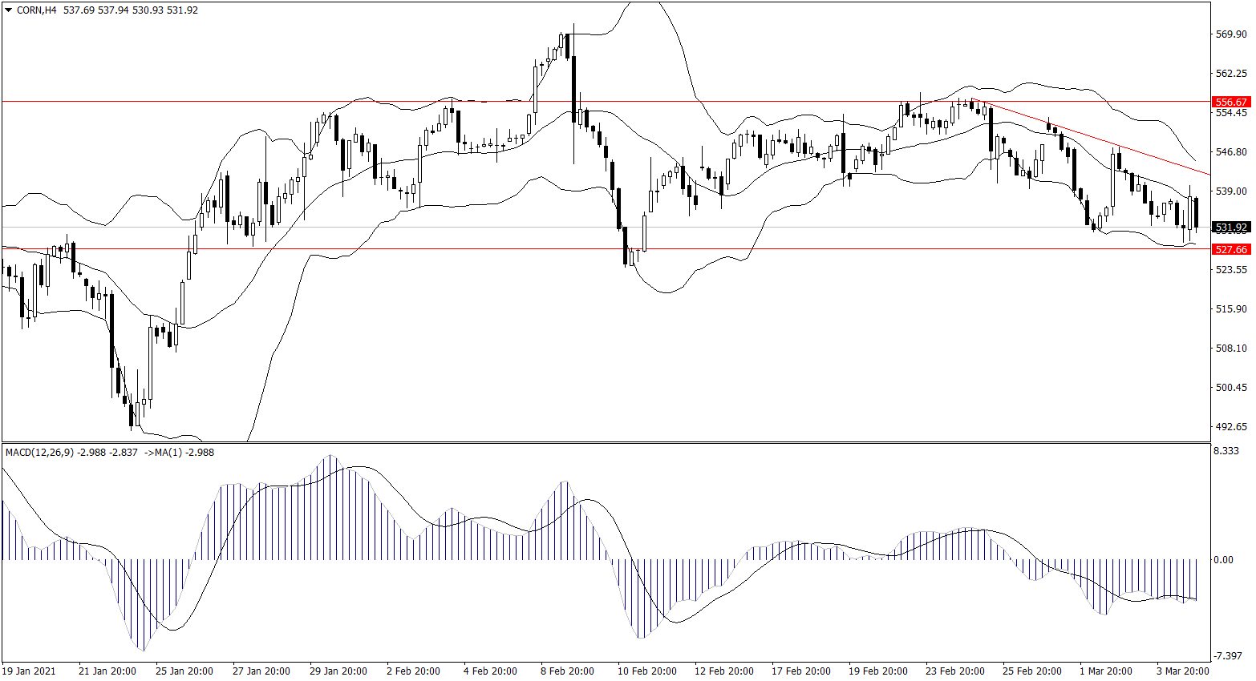Select the red 527.66 price label

(1231, 249)
